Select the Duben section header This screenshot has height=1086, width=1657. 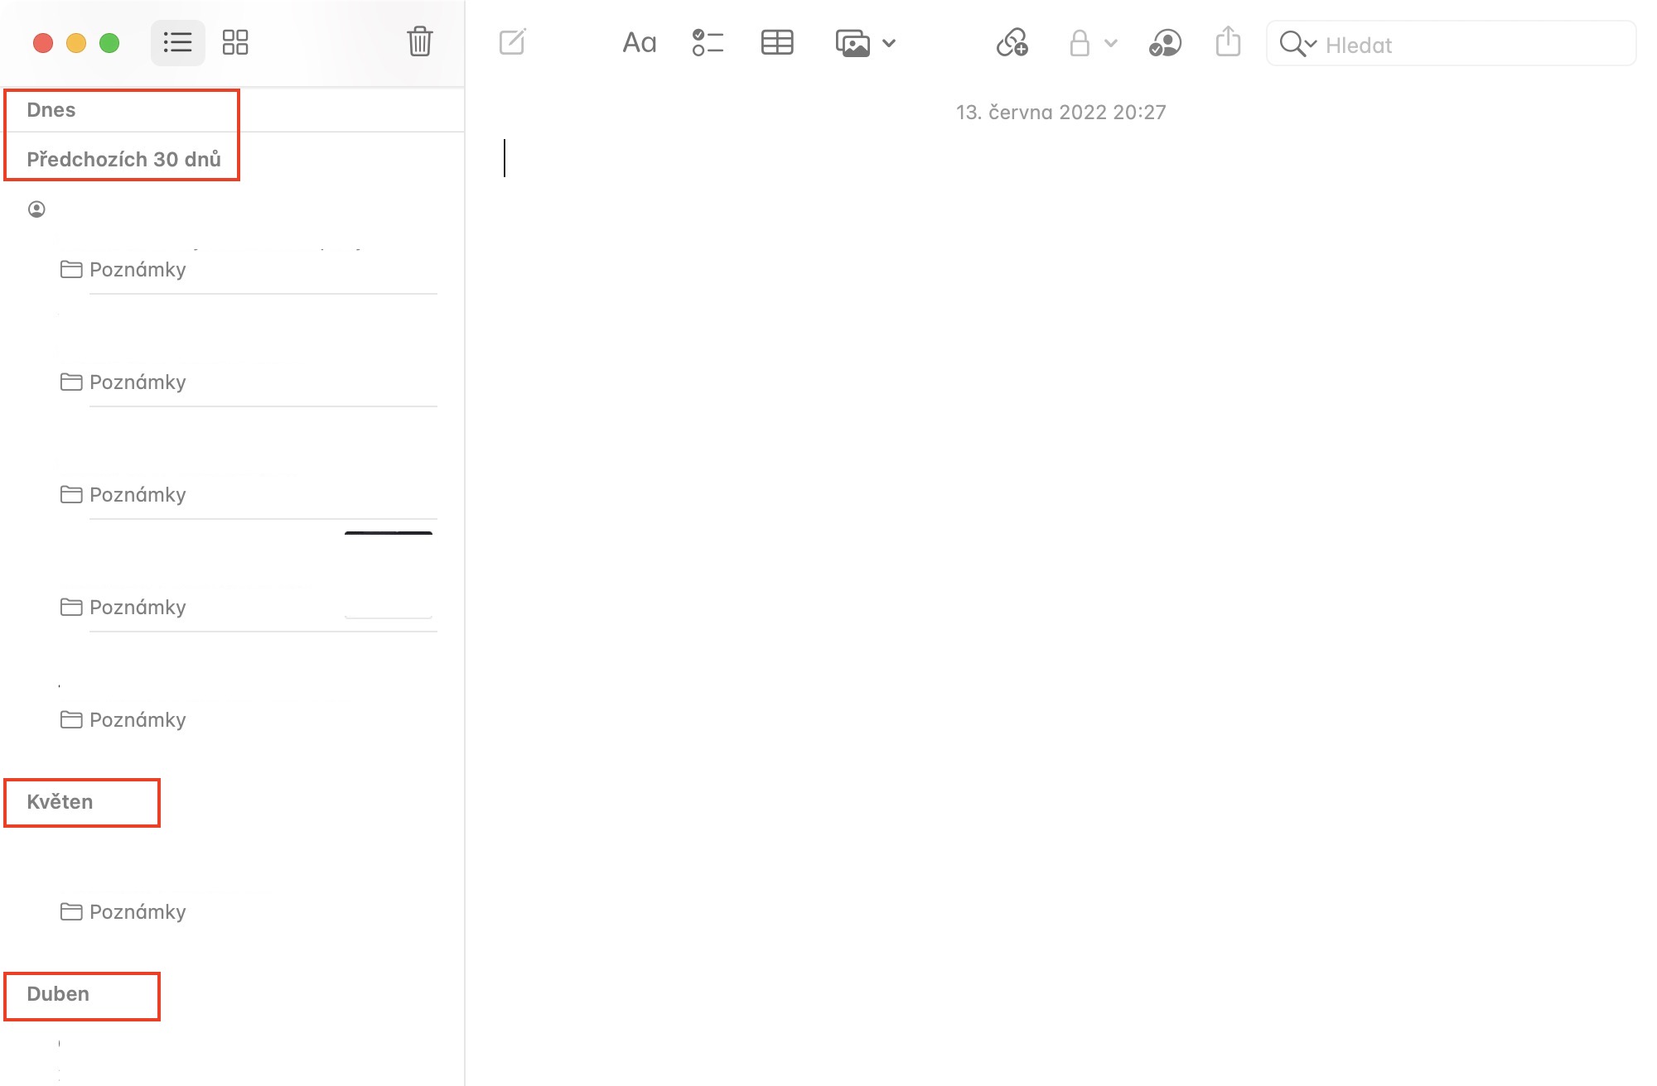point(58,994)
